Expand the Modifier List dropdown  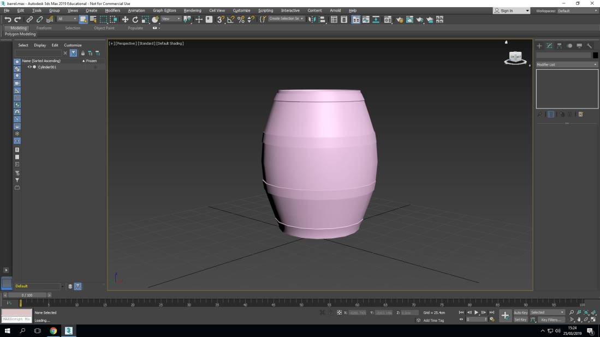[567, 64]
